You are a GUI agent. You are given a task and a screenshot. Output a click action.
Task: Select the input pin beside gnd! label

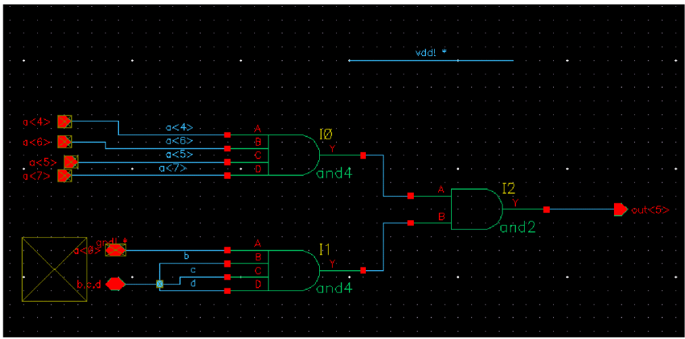[x=116, y=251]
